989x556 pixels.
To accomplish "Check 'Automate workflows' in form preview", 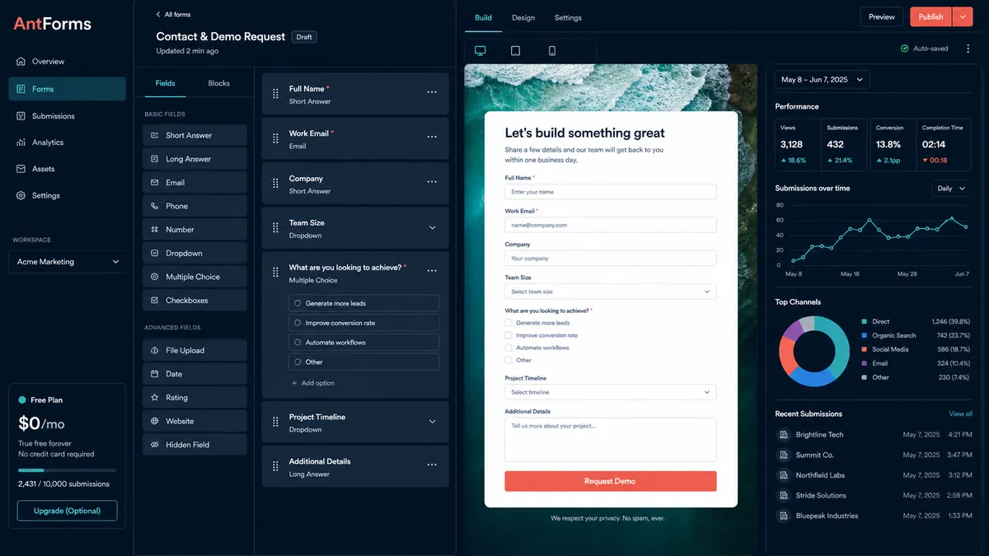I will tap(509, 348).
